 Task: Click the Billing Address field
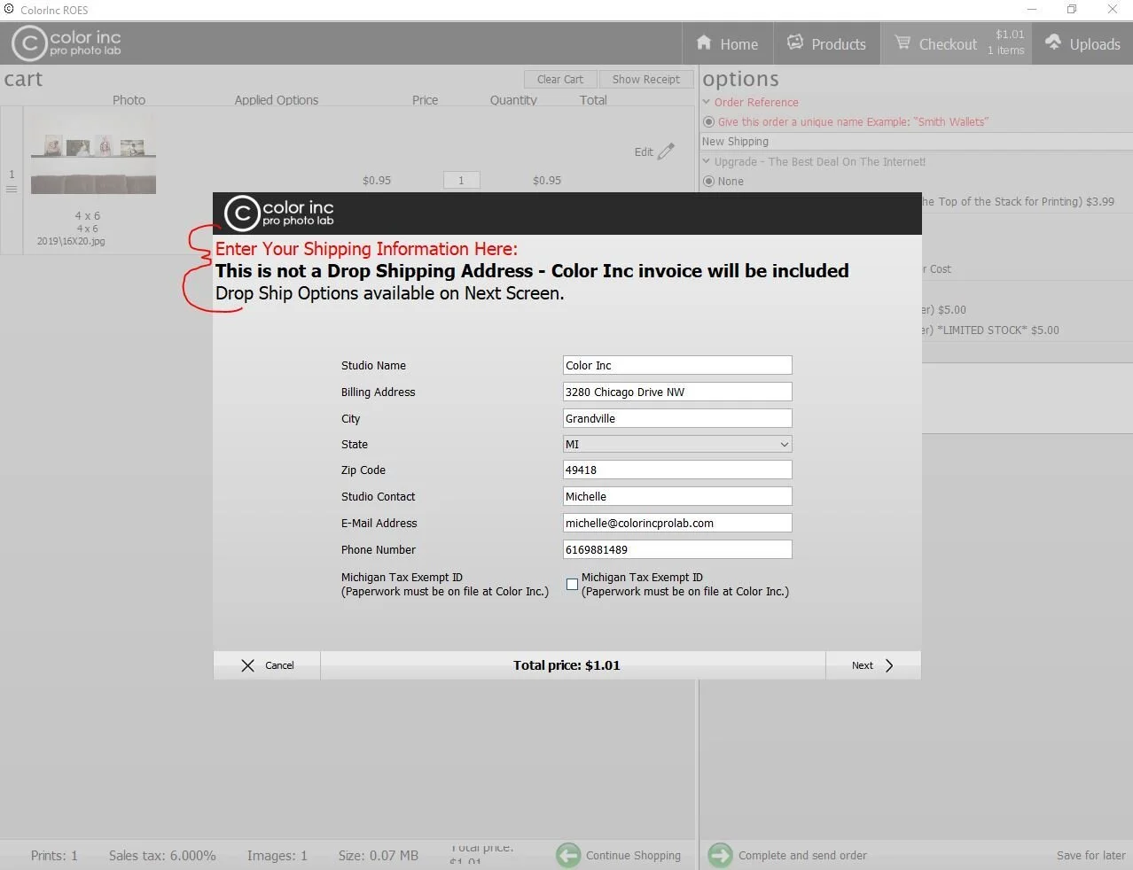pos(677,392)
